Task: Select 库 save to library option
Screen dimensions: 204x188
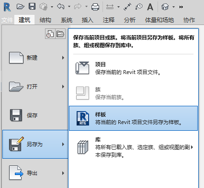Action: point(133,147)
